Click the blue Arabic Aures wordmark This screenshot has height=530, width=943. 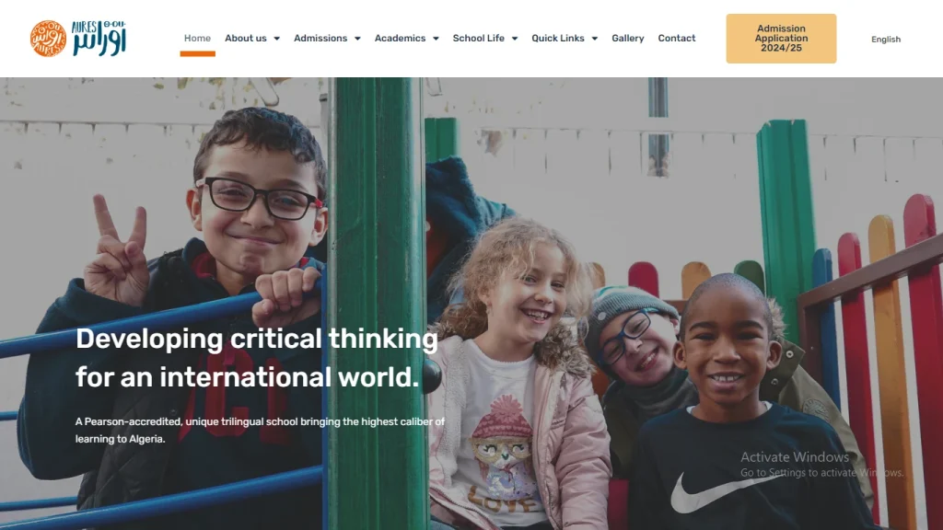(99, 39)
